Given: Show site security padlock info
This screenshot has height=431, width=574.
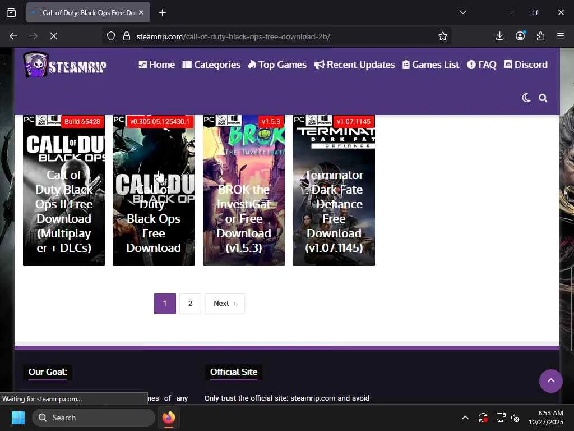Looking at the screenshot, I should pos(127,36).
